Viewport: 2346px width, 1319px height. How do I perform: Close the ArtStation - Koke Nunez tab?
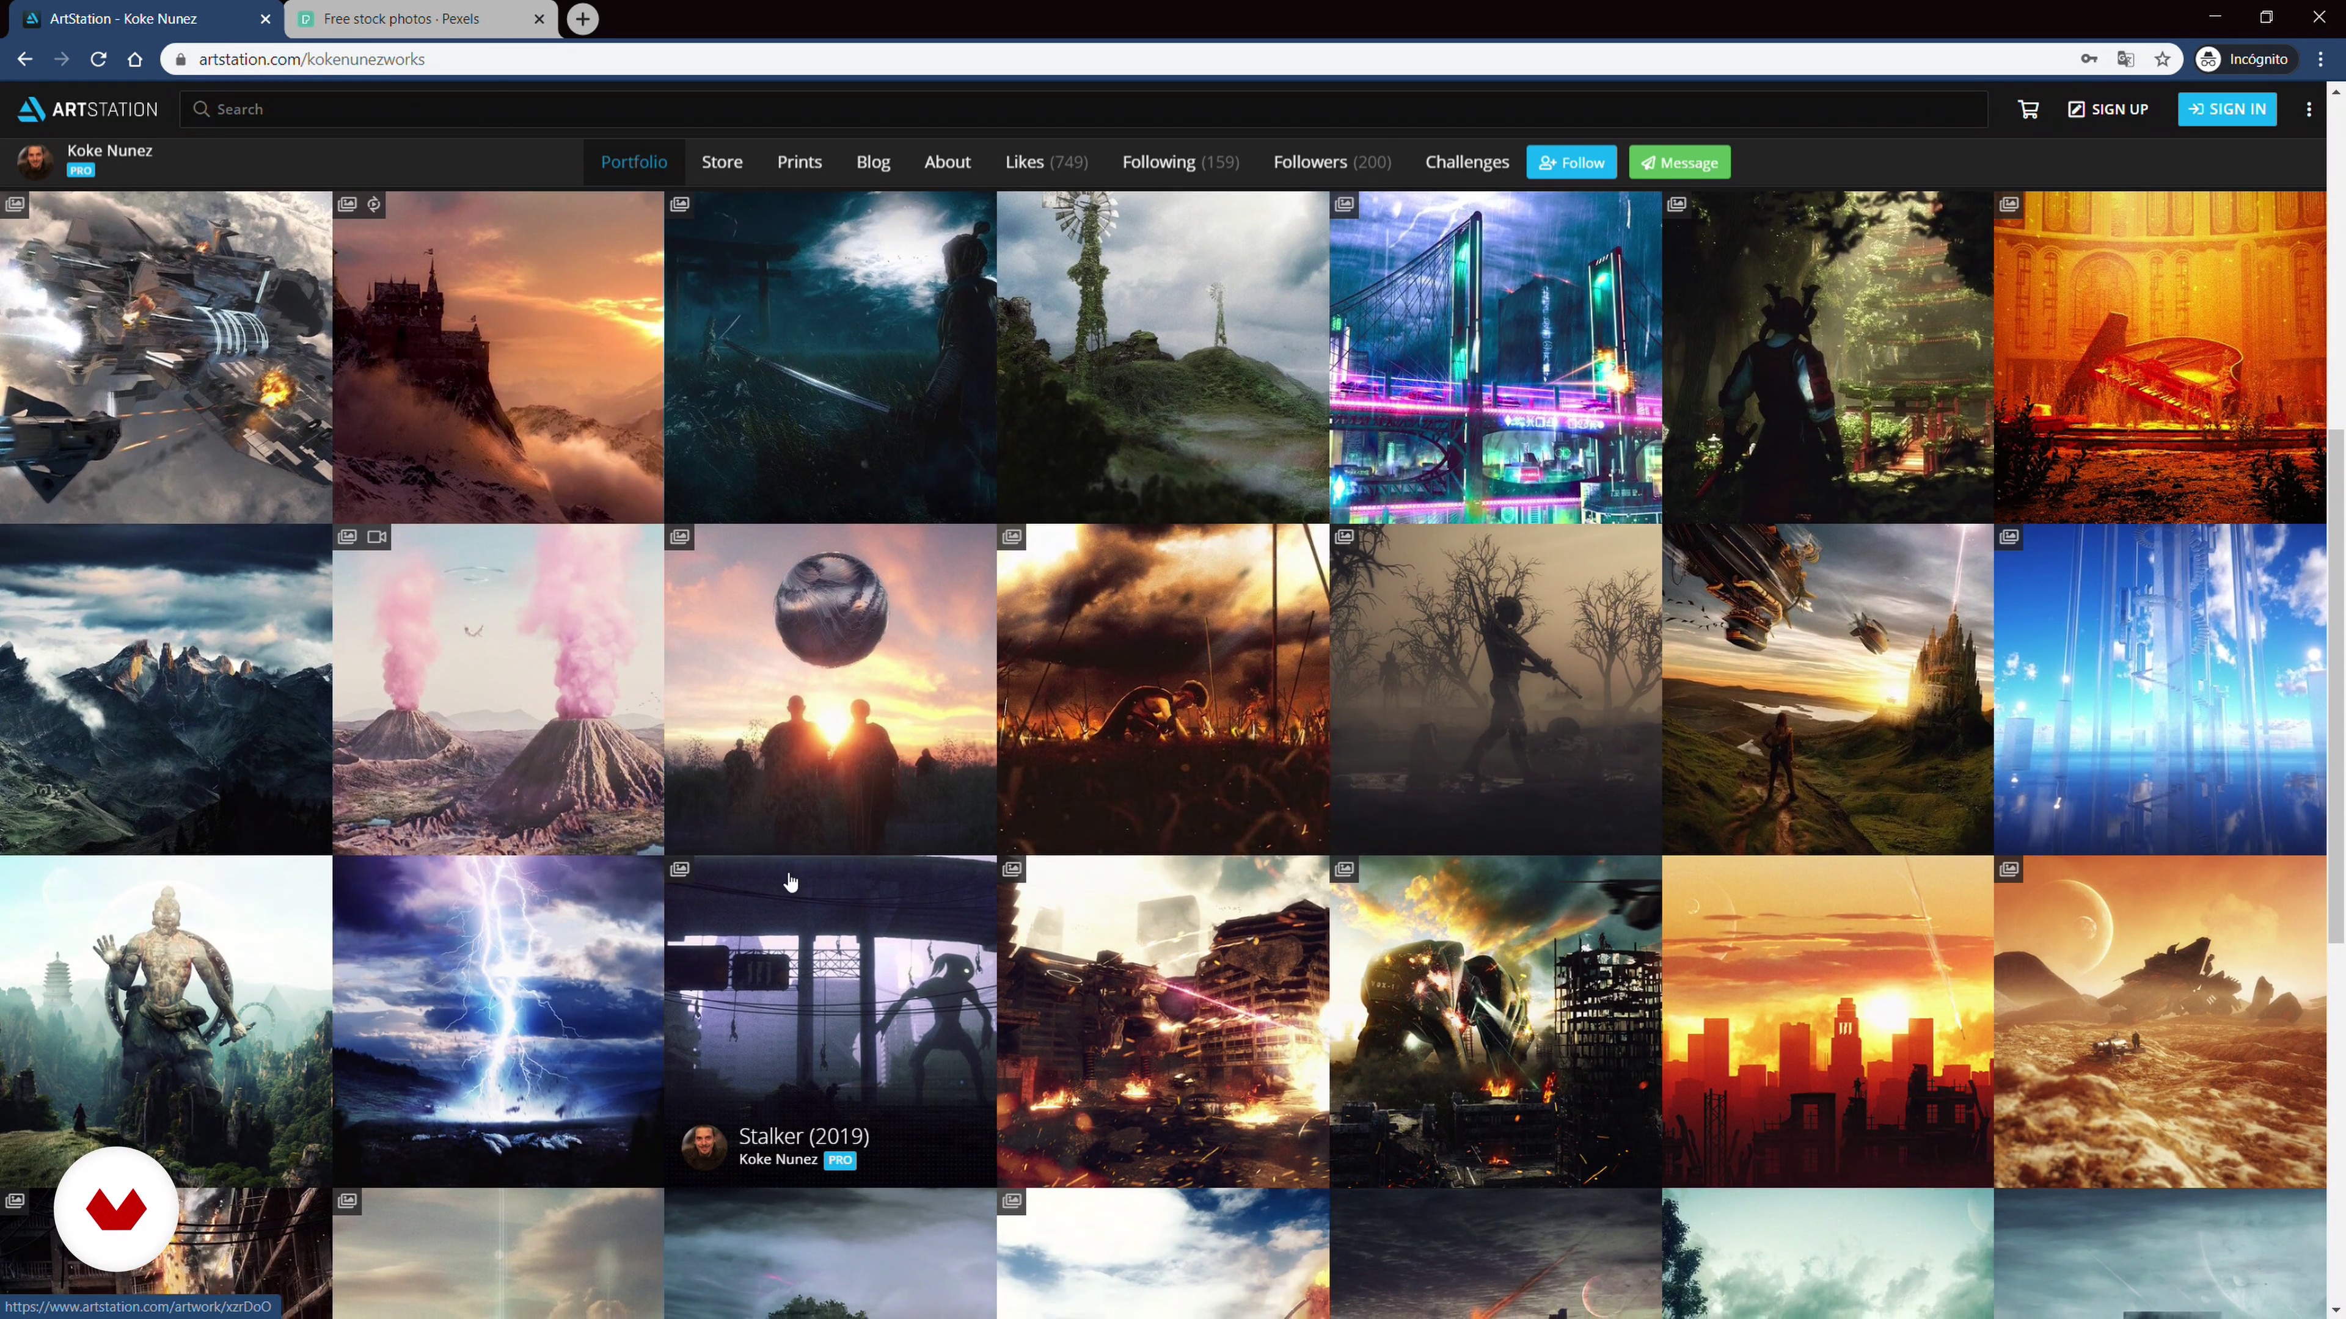click(x=265, y=18)
